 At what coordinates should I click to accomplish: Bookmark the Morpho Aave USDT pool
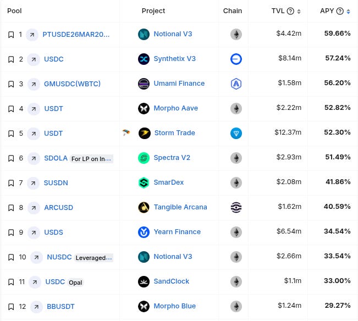coord(11,109)
